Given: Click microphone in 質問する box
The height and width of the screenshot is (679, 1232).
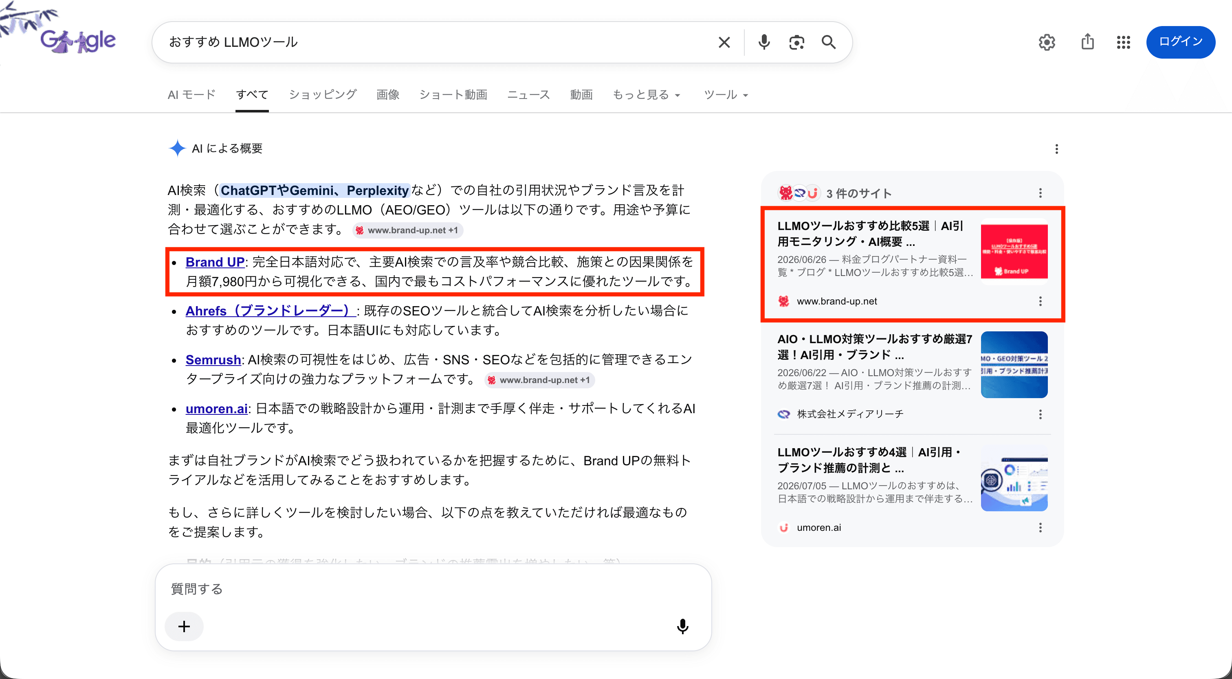Looking at the screenshot, I should (x=682, y=626).
